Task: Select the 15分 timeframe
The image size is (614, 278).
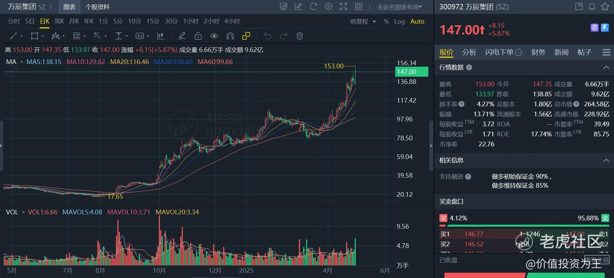Action: [x=153, y=21]
